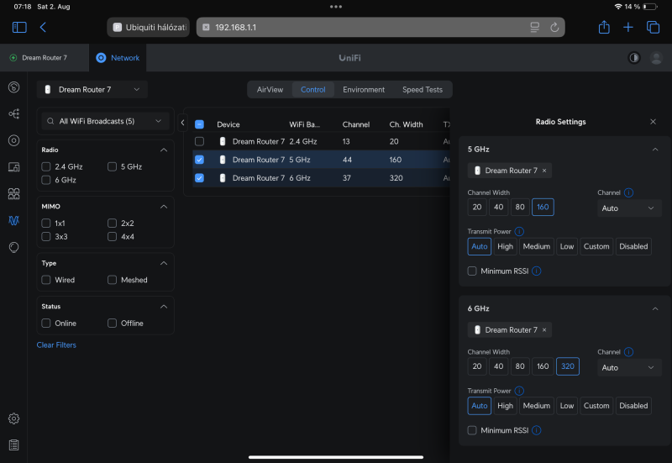Open the Dream Router 7 device selector dropdown
The height and width of the screenshot is (463, 672).
[92, 89]
